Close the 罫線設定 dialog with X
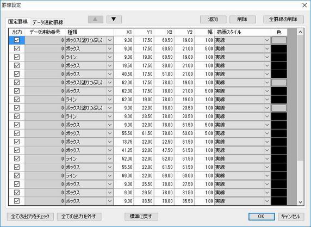Screen dimensions: 311x227 click(x=304, y=5)
